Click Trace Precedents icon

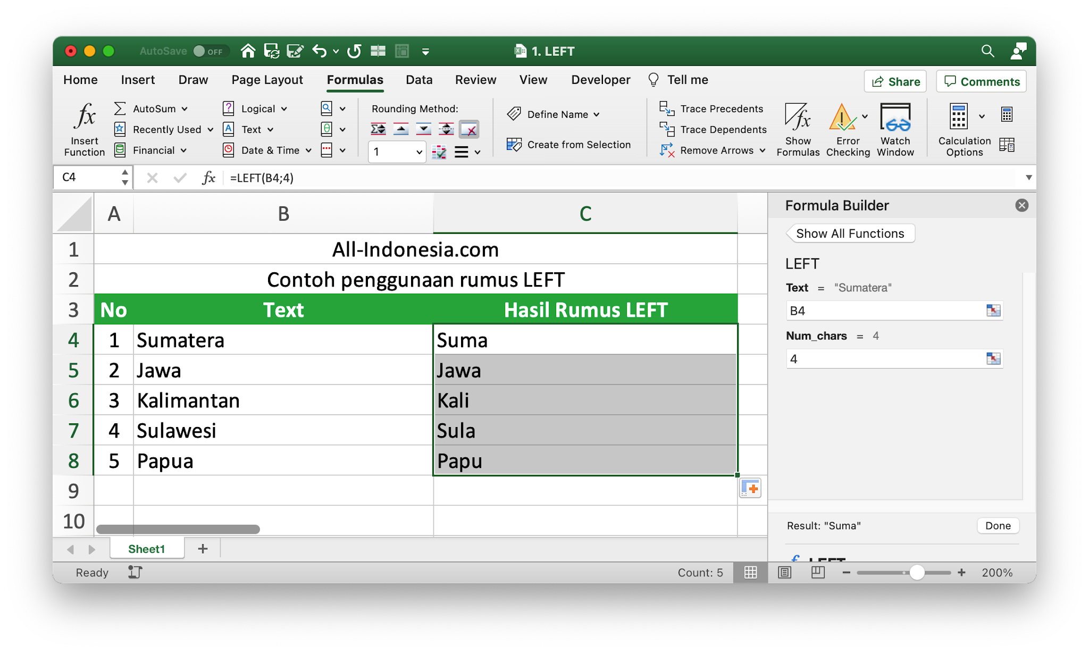pyautogui.click(x=667, y=108)
